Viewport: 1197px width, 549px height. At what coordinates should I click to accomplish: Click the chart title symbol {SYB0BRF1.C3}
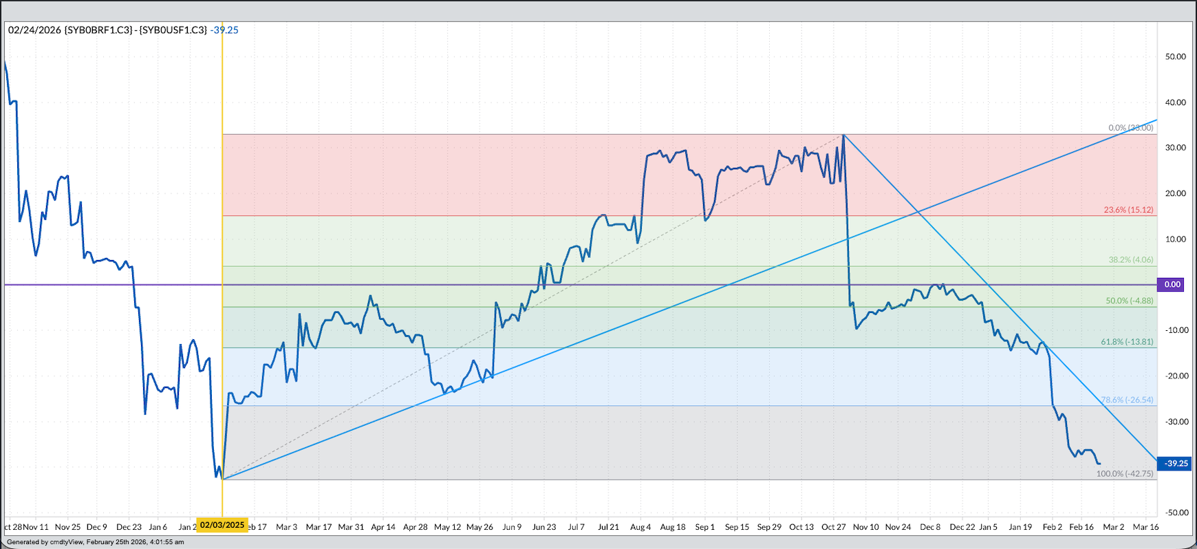point(98,30)
